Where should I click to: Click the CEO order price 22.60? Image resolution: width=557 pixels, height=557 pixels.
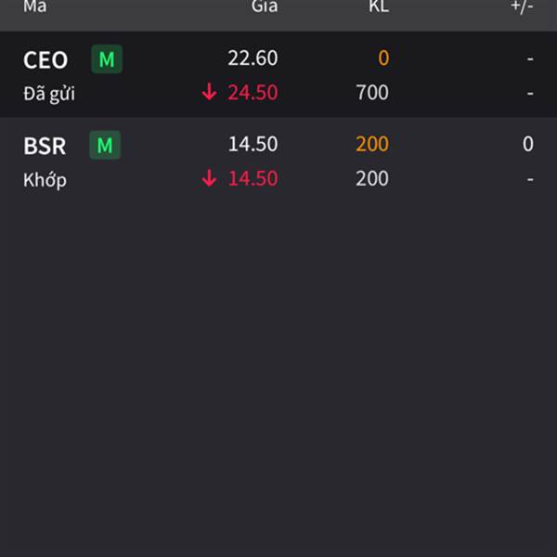click(x=253, y=58)
